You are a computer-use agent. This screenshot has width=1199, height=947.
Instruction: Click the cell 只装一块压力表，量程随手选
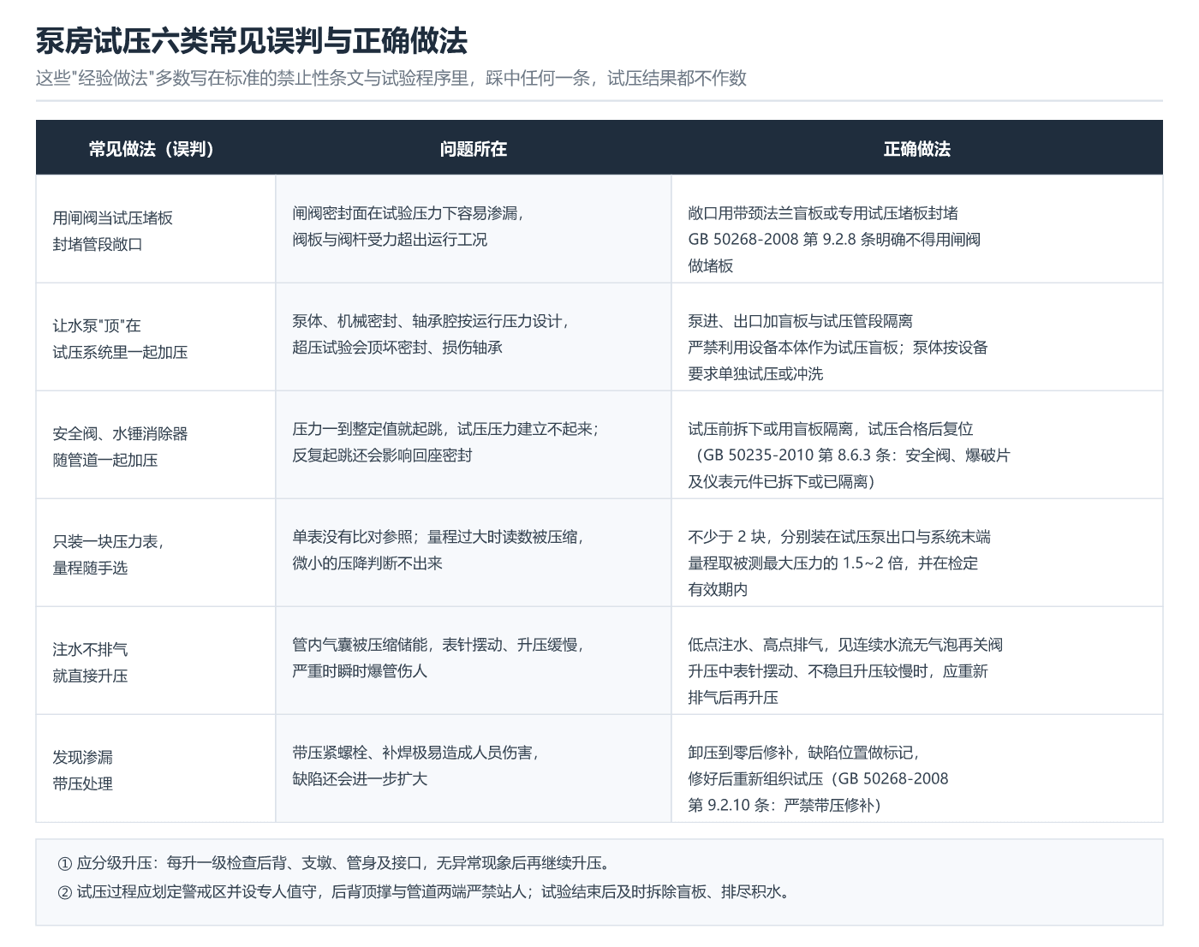point(156,553)
